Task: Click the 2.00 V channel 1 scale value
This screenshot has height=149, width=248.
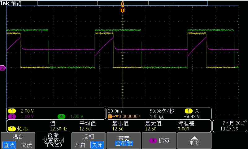Action: pyautogui.click(x=27, y=111)
